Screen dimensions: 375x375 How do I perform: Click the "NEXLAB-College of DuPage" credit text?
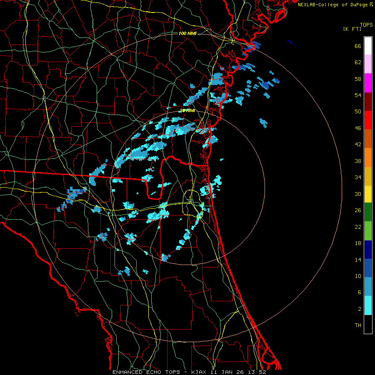point(333,5)
